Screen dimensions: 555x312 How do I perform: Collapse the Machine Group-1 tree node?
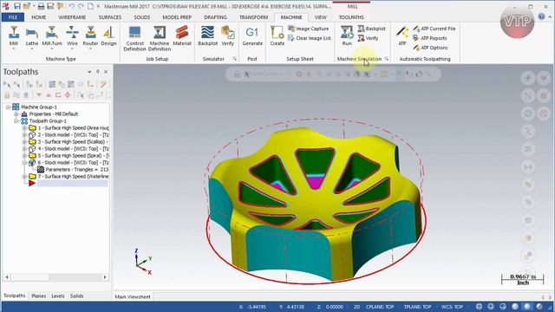[8, 107]
